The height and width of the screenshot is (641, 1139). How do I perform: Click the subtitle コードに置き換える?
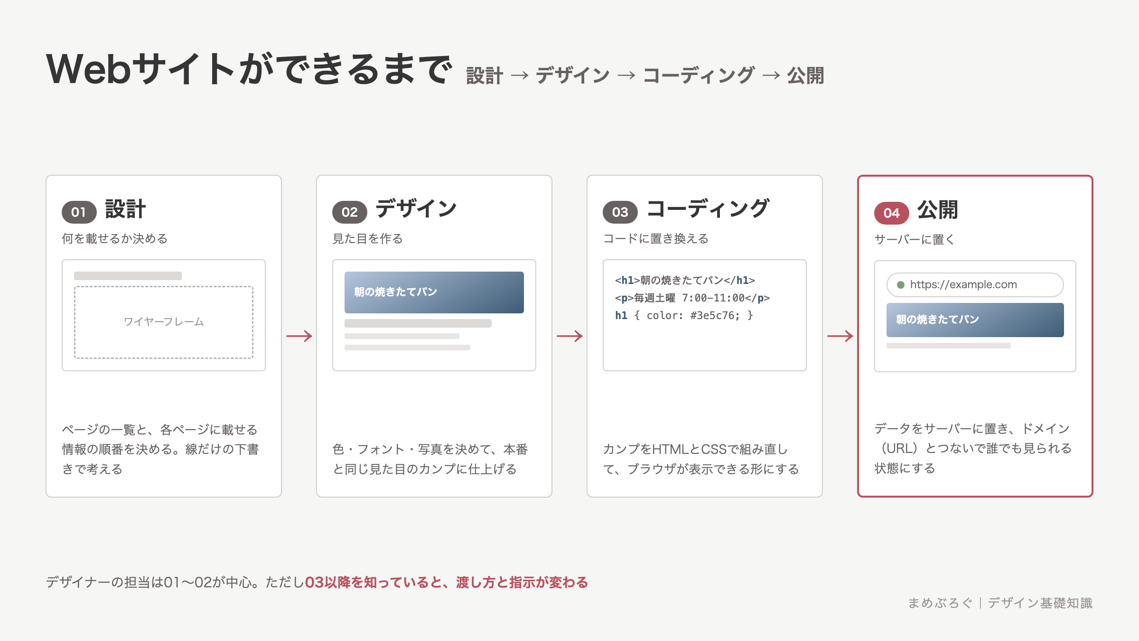click(x=655, y=238)
